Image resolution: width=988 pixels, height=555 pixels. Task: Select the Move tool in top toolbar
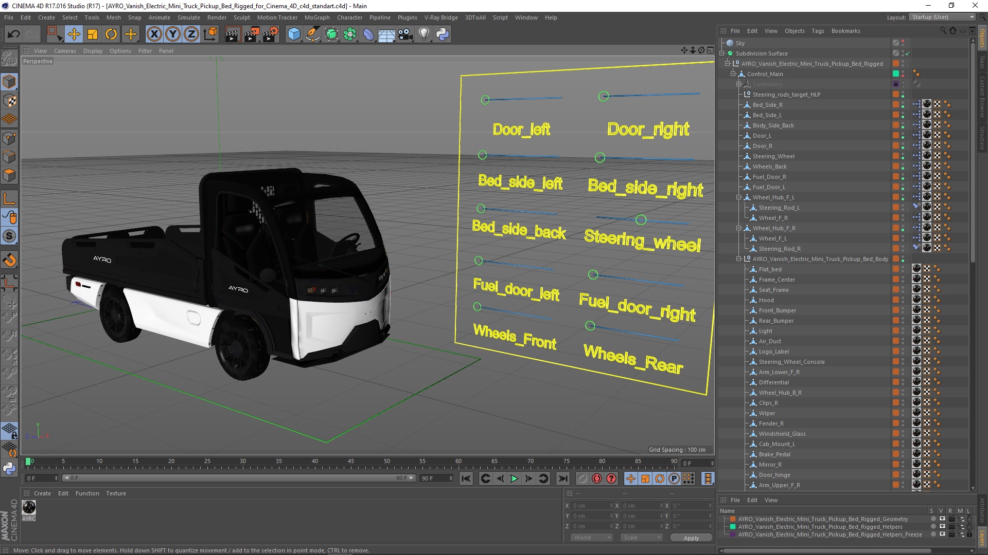point(74,34)
